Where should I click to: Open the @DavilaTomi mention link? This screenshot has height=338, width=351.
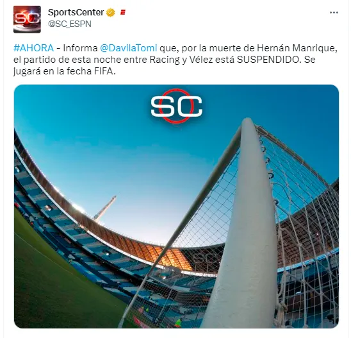click(129, 48)
